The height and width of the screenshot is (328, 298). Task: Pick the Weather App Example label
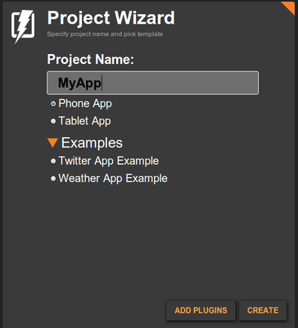(x=113, y=179)
